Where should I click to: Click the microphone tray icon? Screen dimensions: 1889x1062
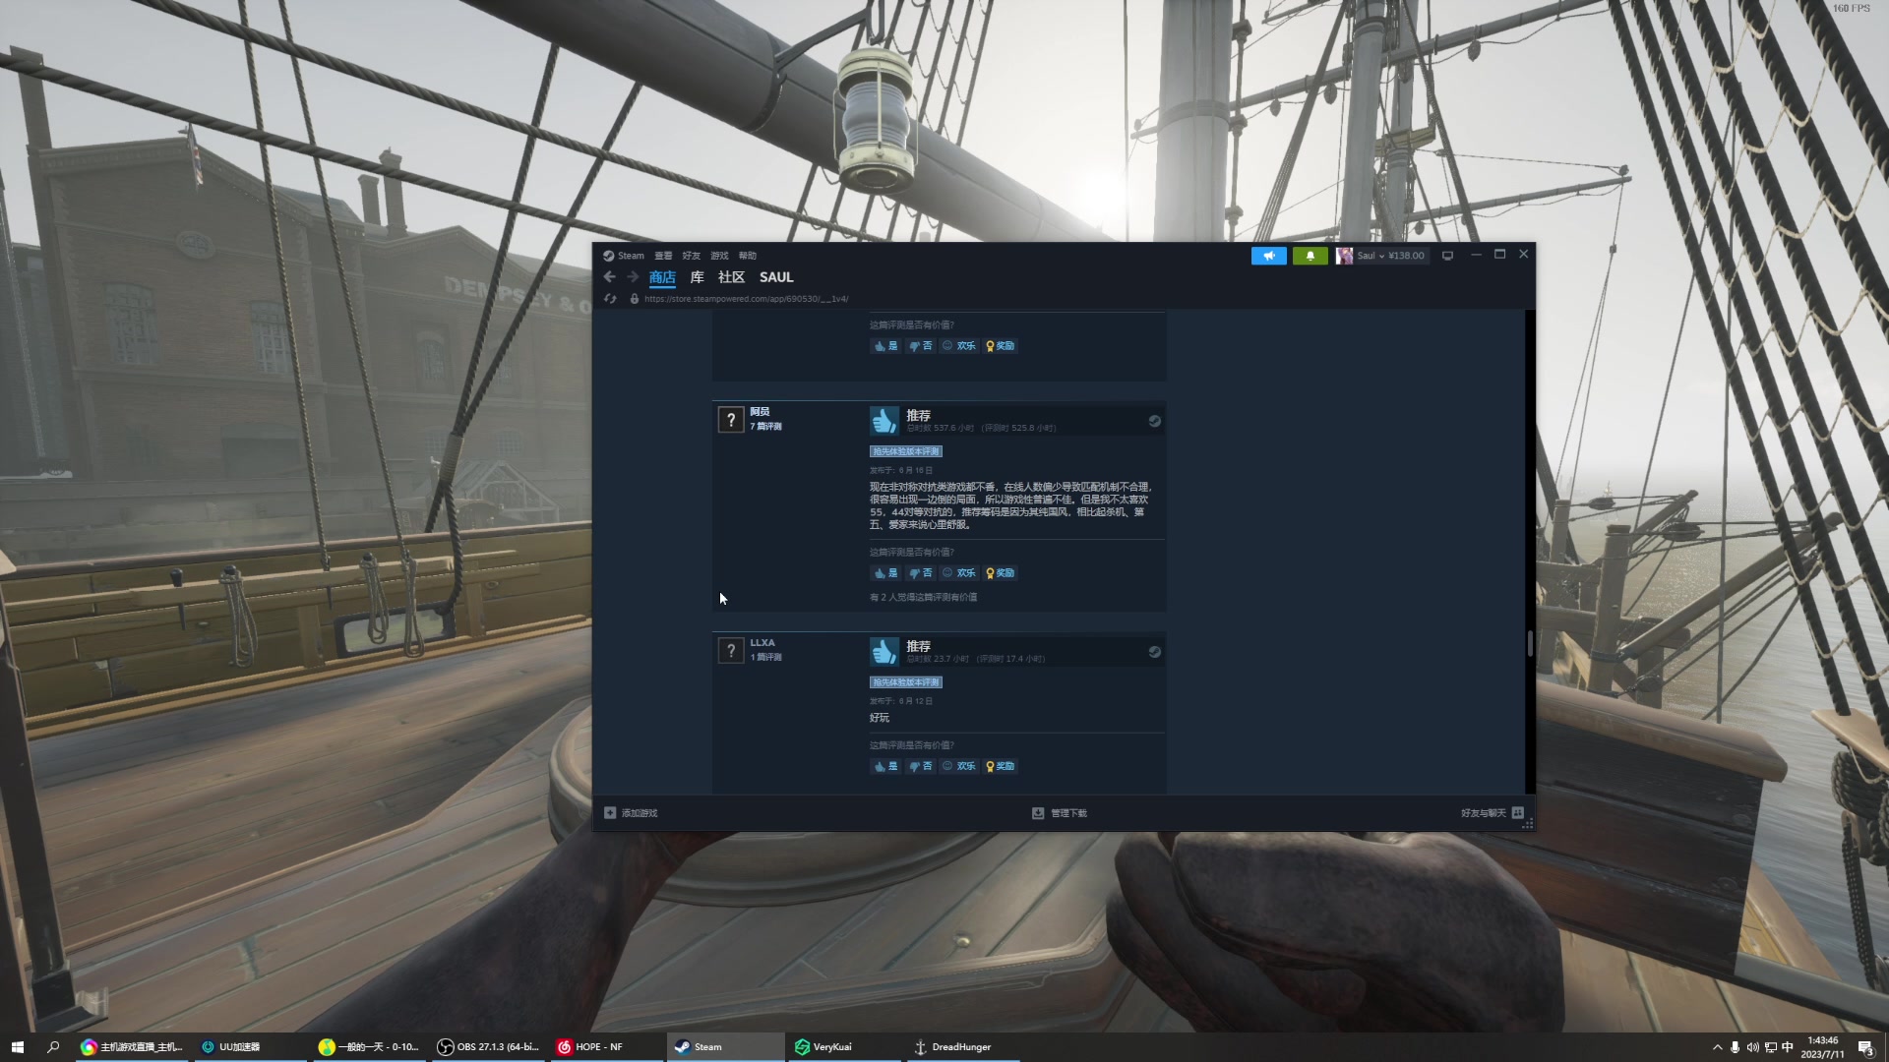coord(1736,1047)
